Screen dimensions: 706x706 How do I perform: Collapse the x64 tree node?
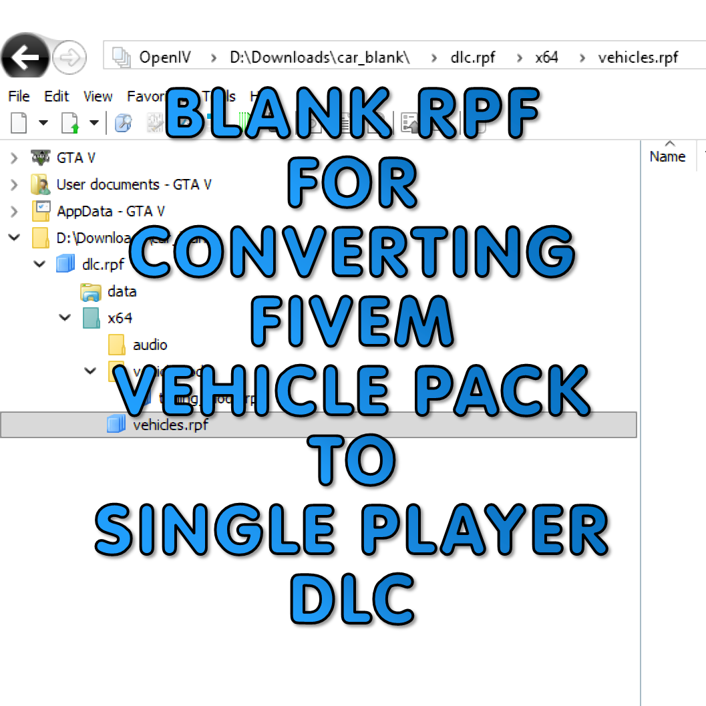pos(65,318)
